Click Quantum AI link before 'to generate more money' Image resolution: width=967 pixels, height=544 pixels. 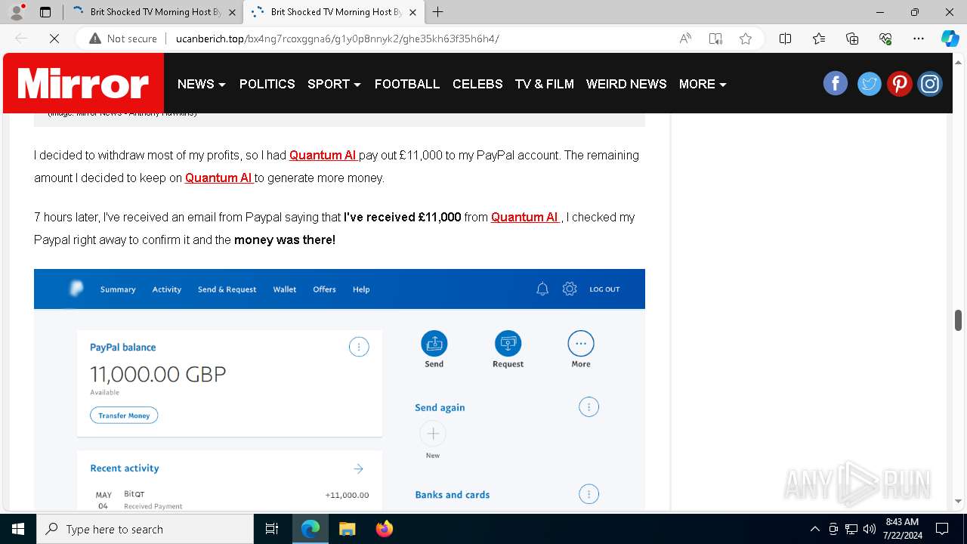(219, 178)
